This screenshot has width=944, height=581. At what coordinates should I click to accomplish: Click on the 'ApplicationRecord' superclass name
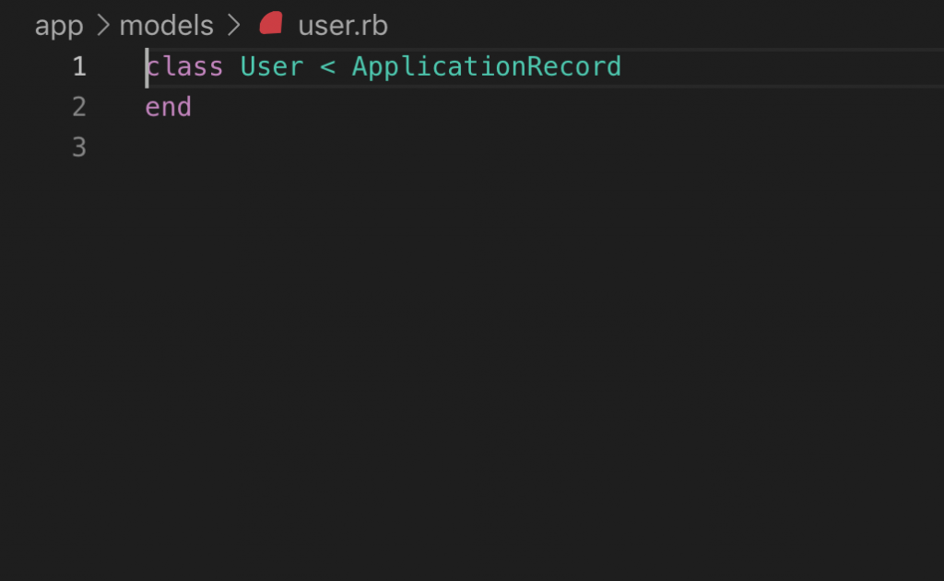click(x=487, y=66)
